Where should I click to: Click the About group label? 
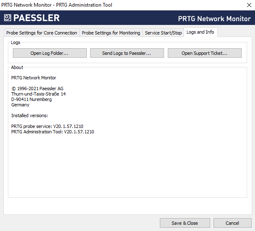17,67
